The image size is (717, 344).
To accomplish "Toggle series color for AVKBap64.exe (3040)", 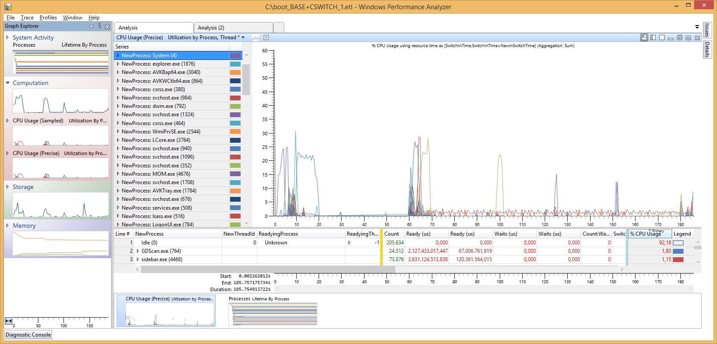I will coord(235,72).
